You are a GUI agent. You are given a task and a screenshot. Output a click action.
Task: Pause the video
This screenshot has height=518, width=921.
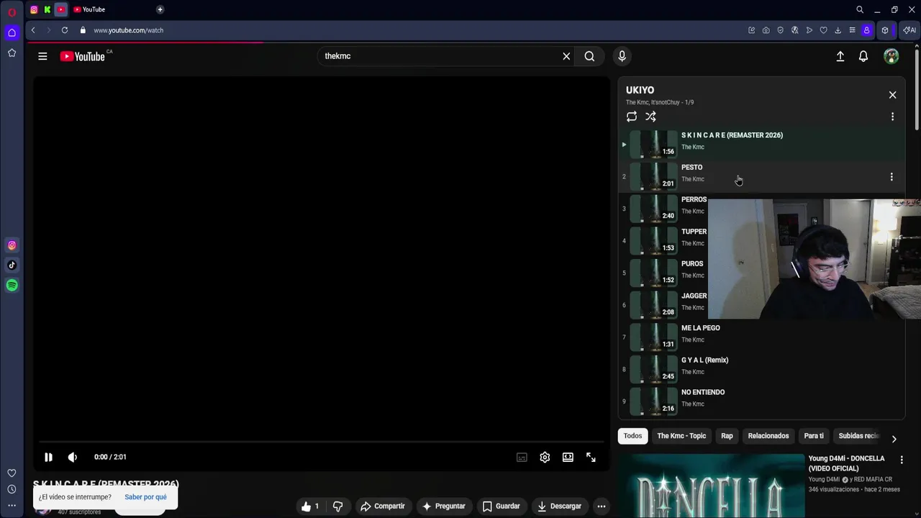[48, 457]
